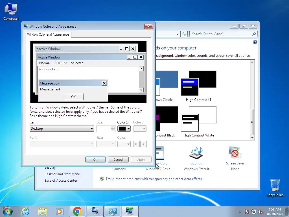Screen dimensions: 289x217
Task: Select Window Color and Appearance tab
Action: [48, 34]
